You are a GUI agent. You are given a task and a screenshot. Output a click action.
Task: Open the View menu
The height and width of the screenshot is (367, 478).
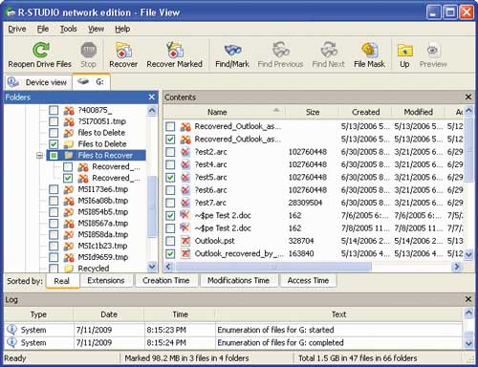click(x=96, y=29)
